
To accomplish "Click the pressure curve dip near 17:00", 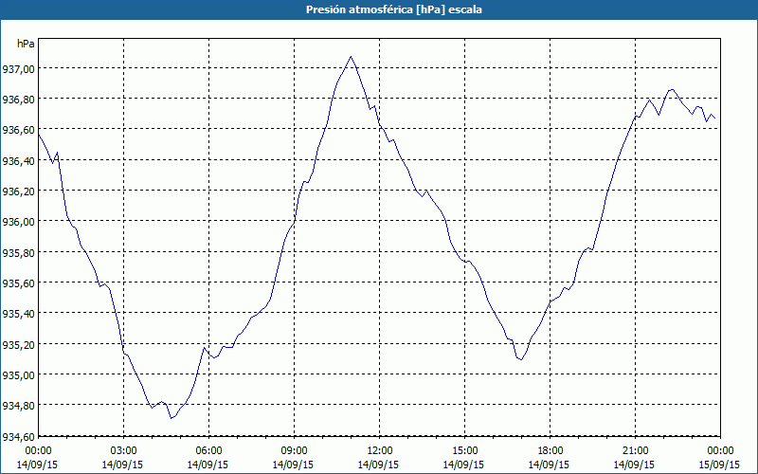I will point(521,359).
